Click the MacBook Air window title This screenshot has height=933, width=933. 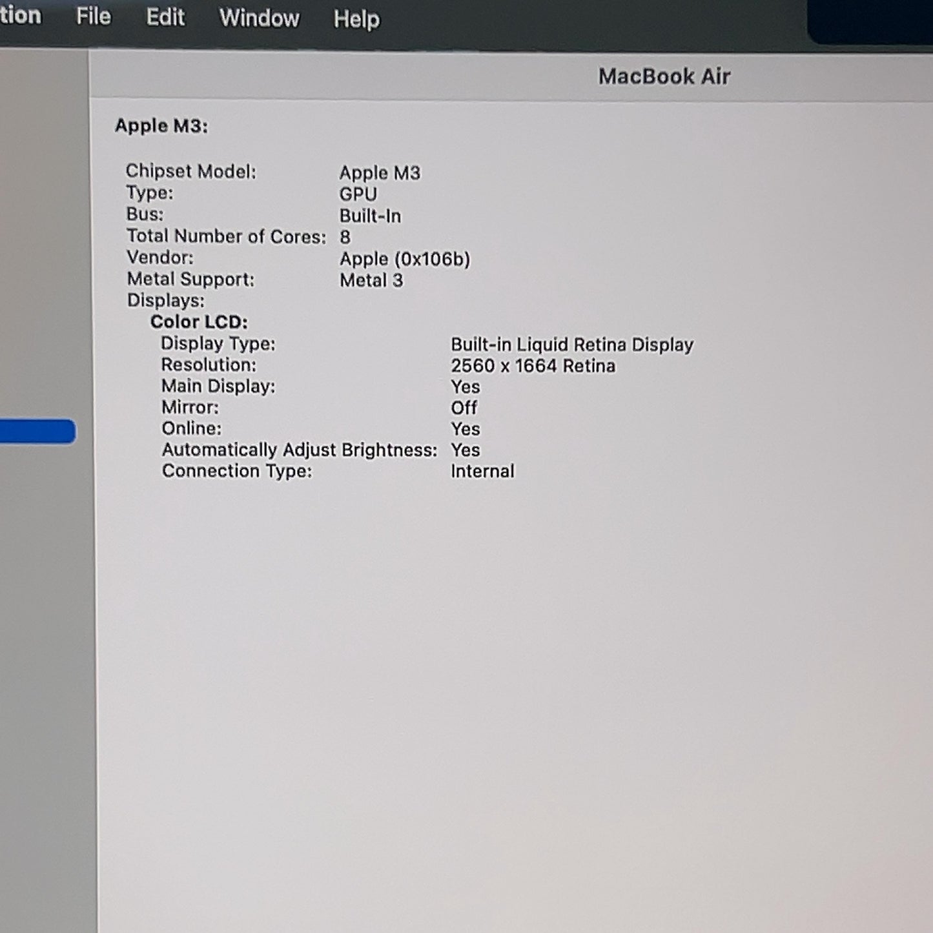click(664, 76)
